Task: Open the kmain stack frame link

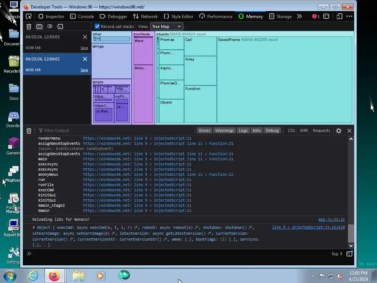Action: click(137, 210)
